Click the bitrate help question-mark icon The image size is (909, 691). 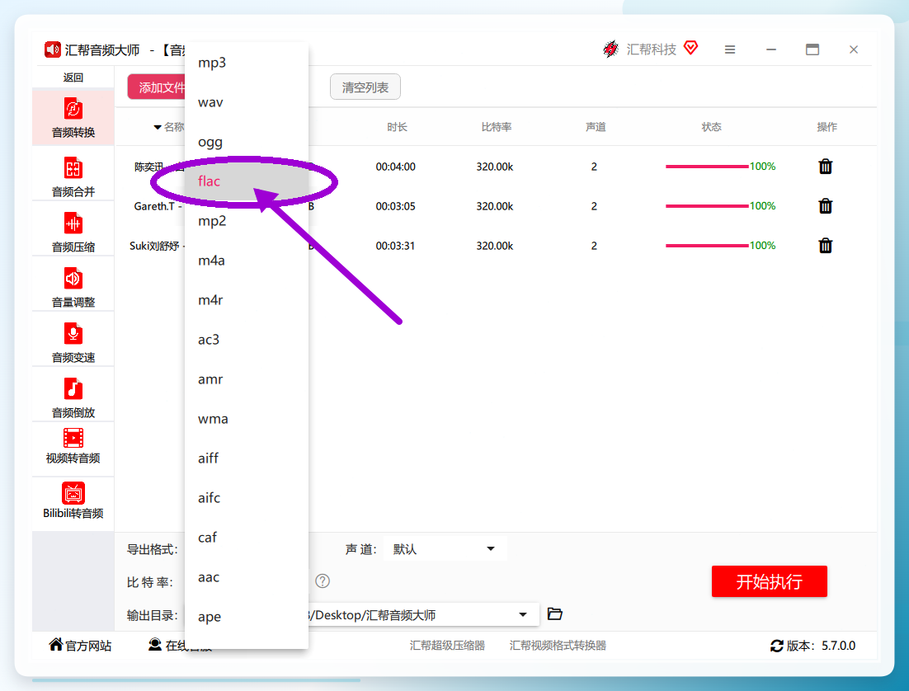click(323, 581)
